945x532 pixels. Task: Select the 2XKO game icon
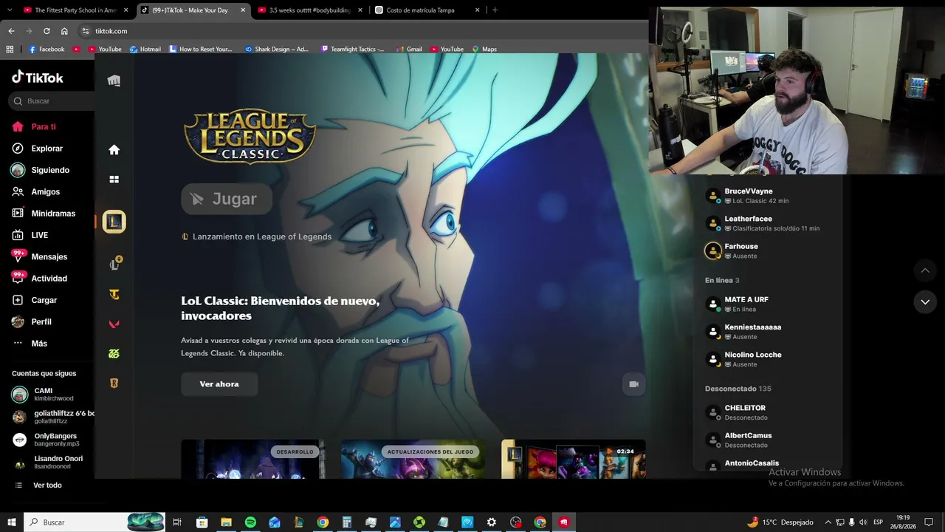[x=114, y=354]
